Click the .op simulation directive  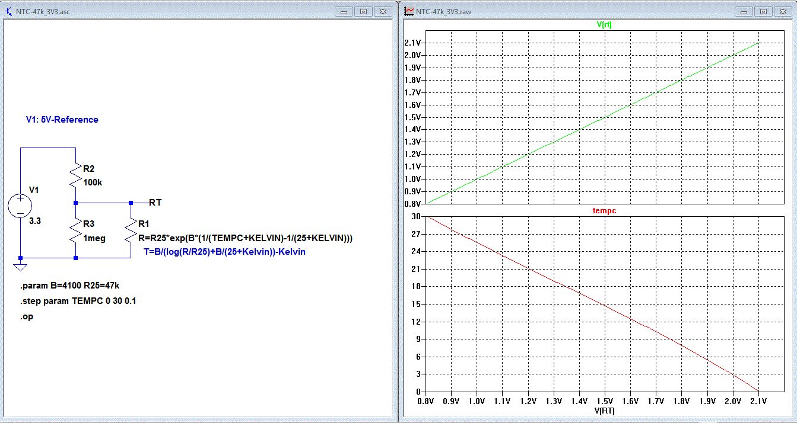tap(27, 316)
